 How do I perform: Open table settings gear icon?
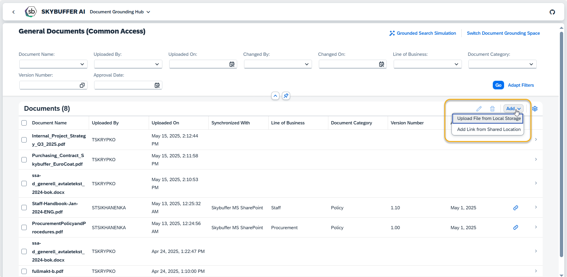pos(535,109)
